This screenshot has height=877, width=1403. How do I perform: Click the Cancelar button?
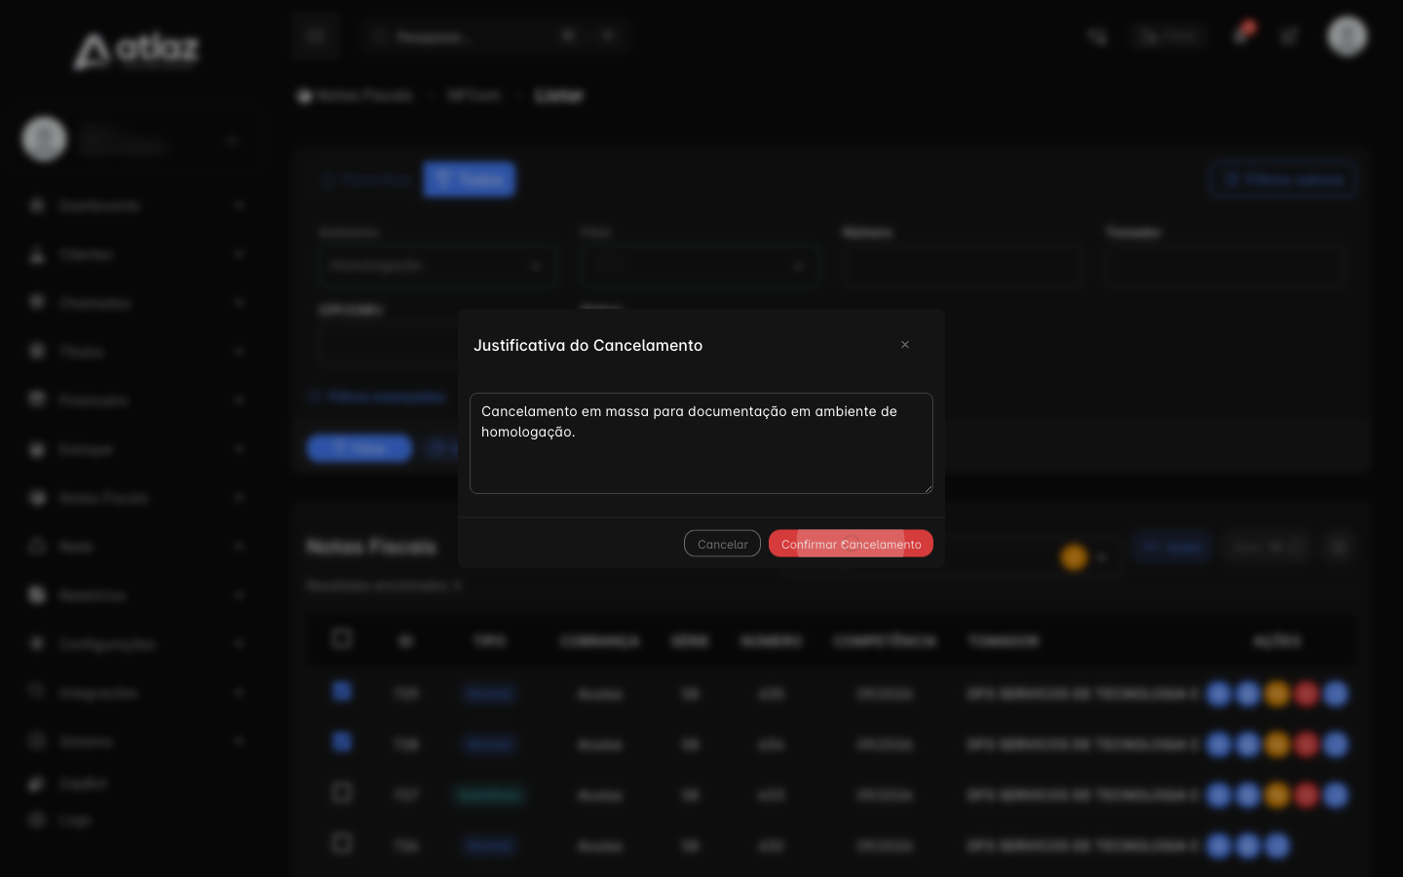tap(722, 544)
